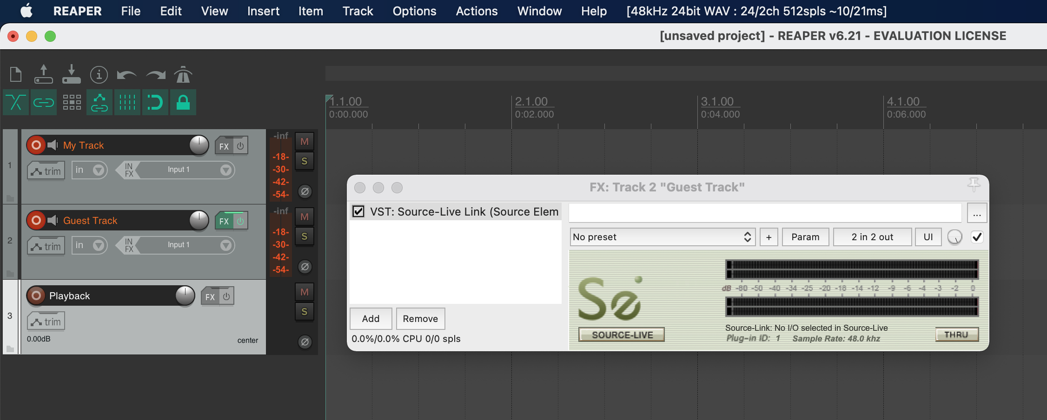Toggle the FX bypass checkbox beside wet knob
The image size is (1047, 420).
977,237
